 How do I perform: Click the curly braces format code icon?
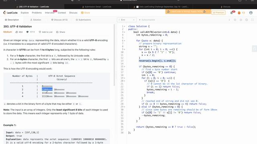click(235, 20)
